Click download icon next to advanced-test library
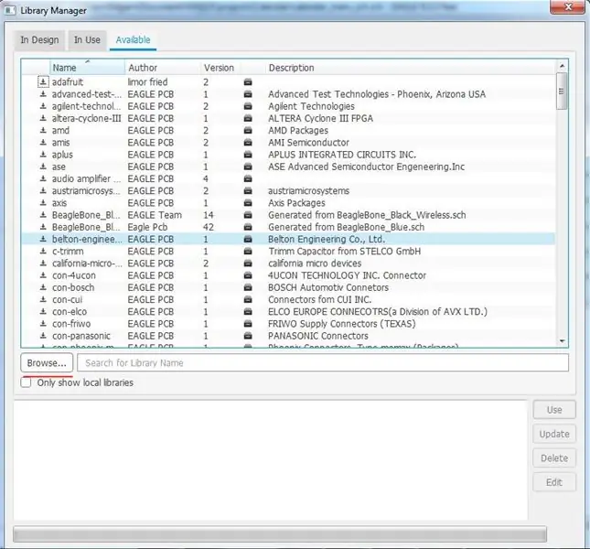 tap(43, 94)
